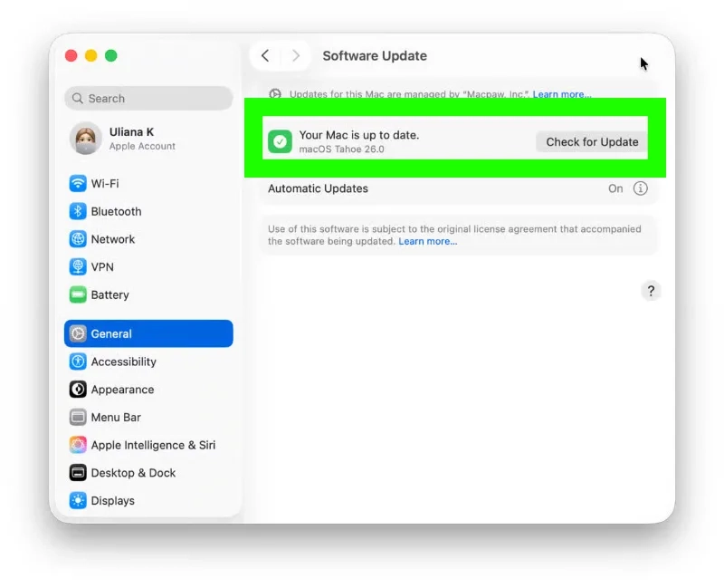Open the help question mark button
Screen dimensions: 724x588
tap(651, 291)
